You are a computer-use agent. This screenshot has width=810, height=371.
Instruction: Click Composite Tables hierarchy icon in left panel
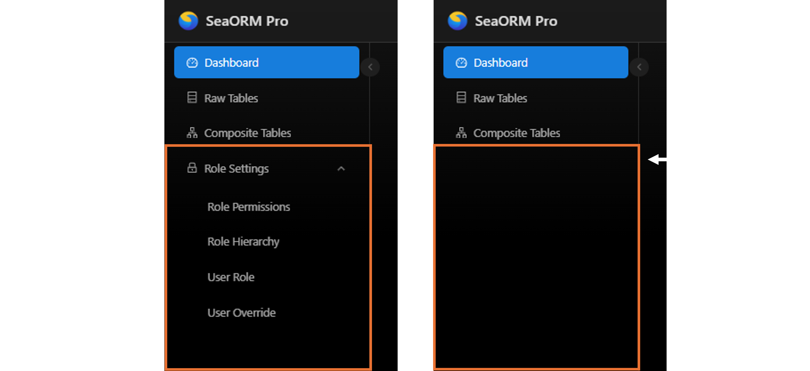click(x=192, y=133)
